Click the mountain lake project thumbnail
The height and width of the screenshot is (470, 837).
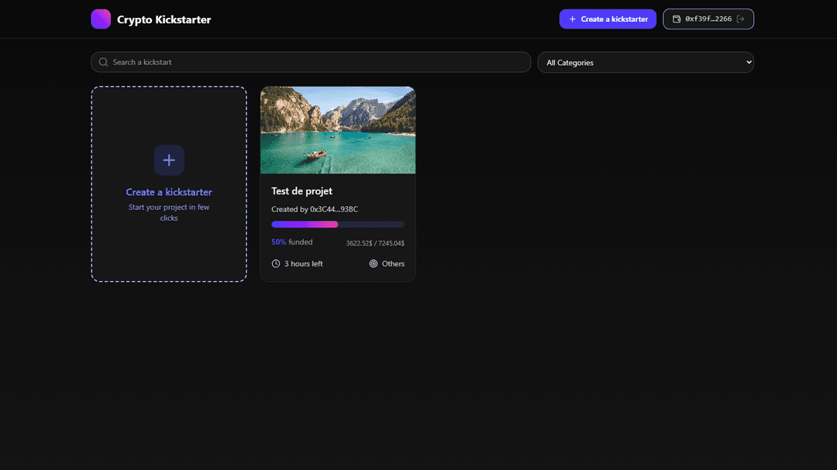pyautogui.click(x=338, y=129)
